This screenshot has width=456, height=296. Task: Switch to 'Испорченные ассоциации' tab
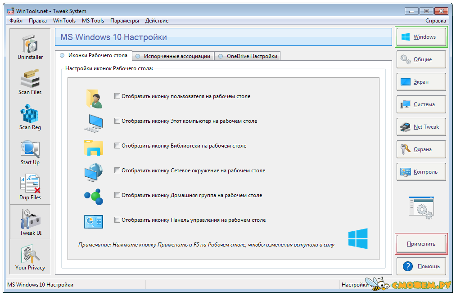tap(173, 56)
